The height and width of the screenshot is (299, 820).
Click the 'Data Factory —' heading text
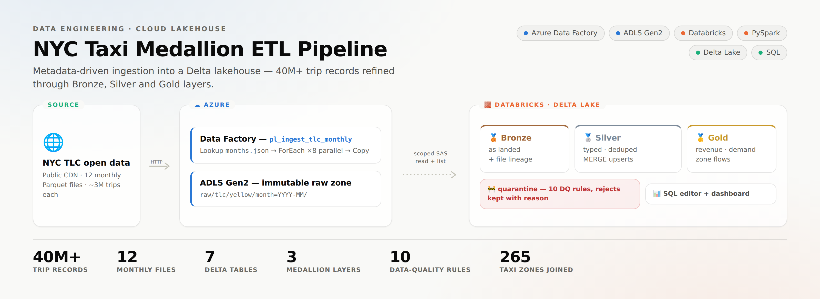[x=233, y=139]
